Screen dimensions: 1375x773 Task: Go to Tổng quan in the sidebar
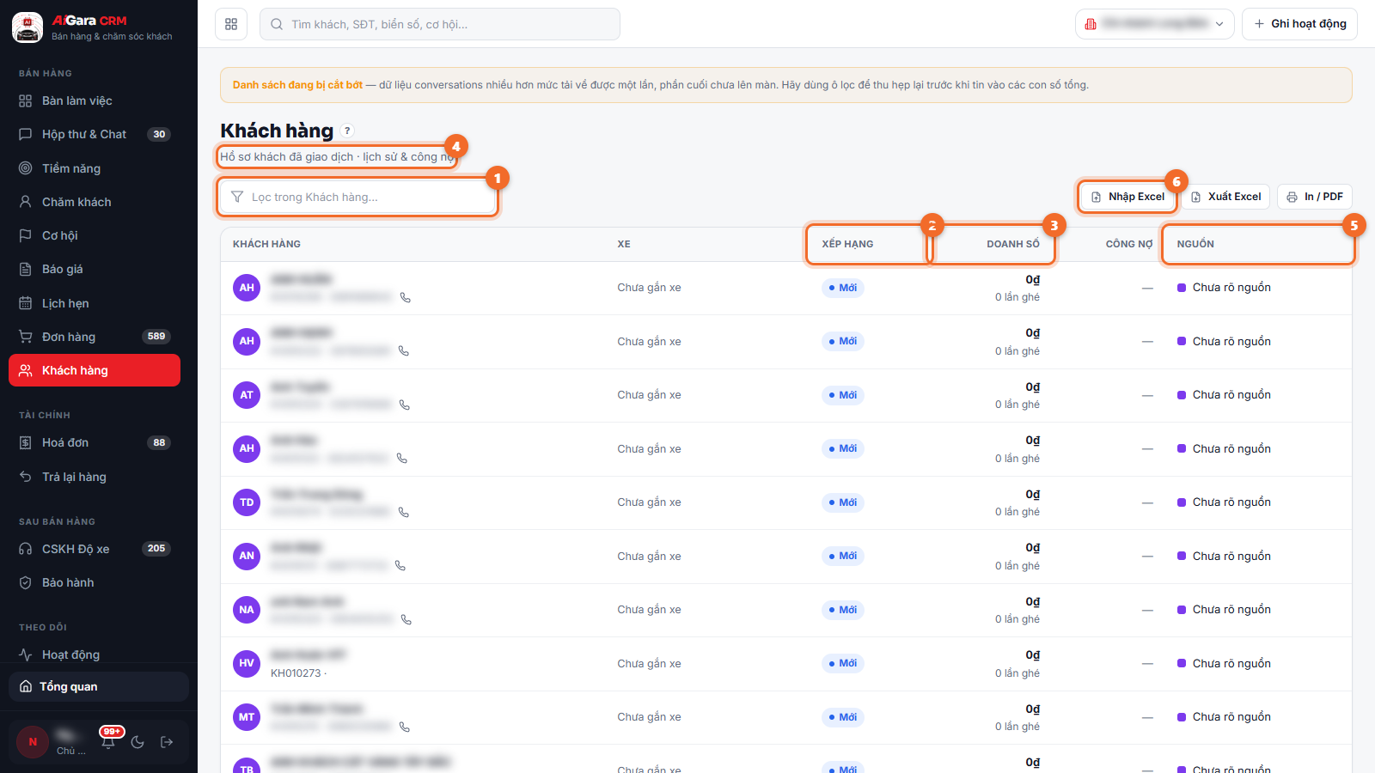(x=99, y=686)
